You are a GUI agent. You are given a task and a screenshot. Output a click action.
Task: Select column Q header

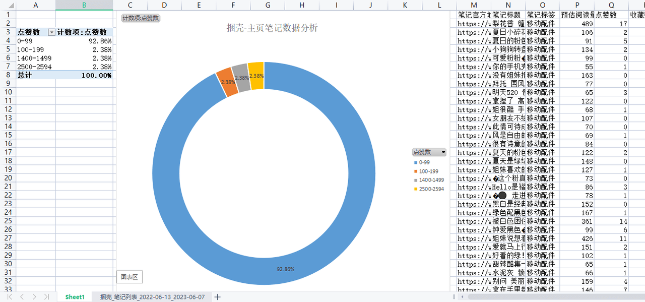pyautogui.click(x=611, y=5)
